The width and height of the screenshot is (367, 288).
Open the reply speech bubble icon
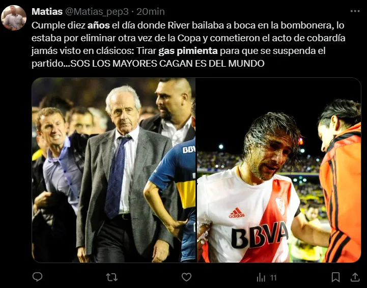pos(37,277)
